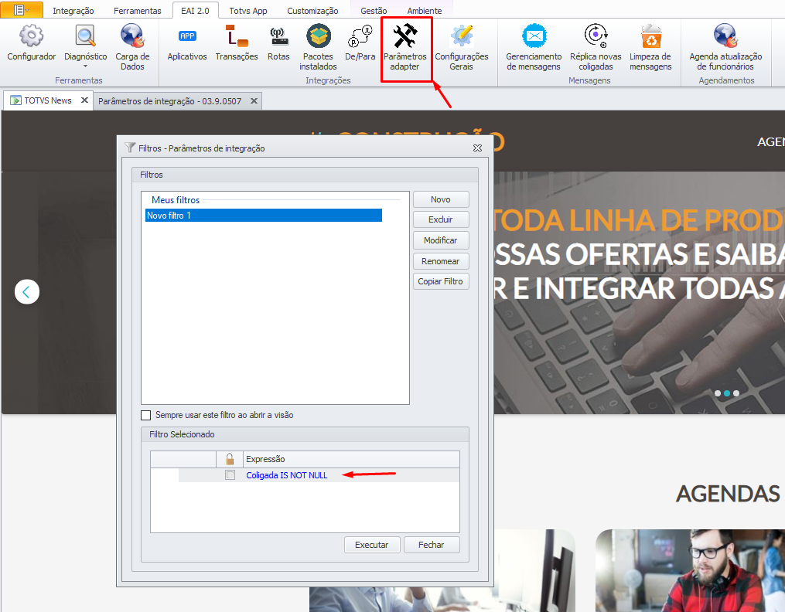Select the first carousel dot
The image size is (785, 612).
[718, 393]
